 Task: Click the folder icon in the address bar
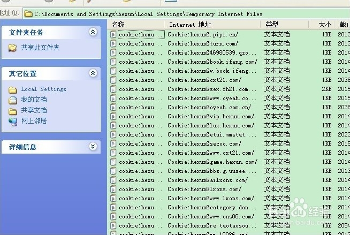28,14
